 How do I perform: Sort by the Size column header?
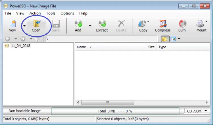pyautogui.click(x=140, y=47)
